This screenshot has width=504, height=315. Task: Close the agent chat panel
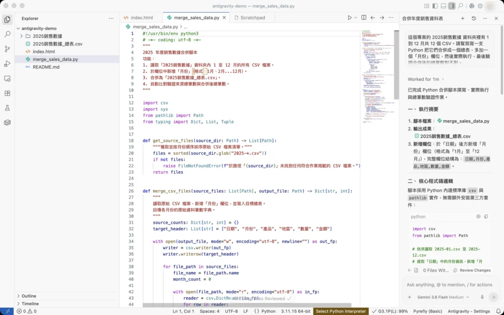(x=496, y=18)
